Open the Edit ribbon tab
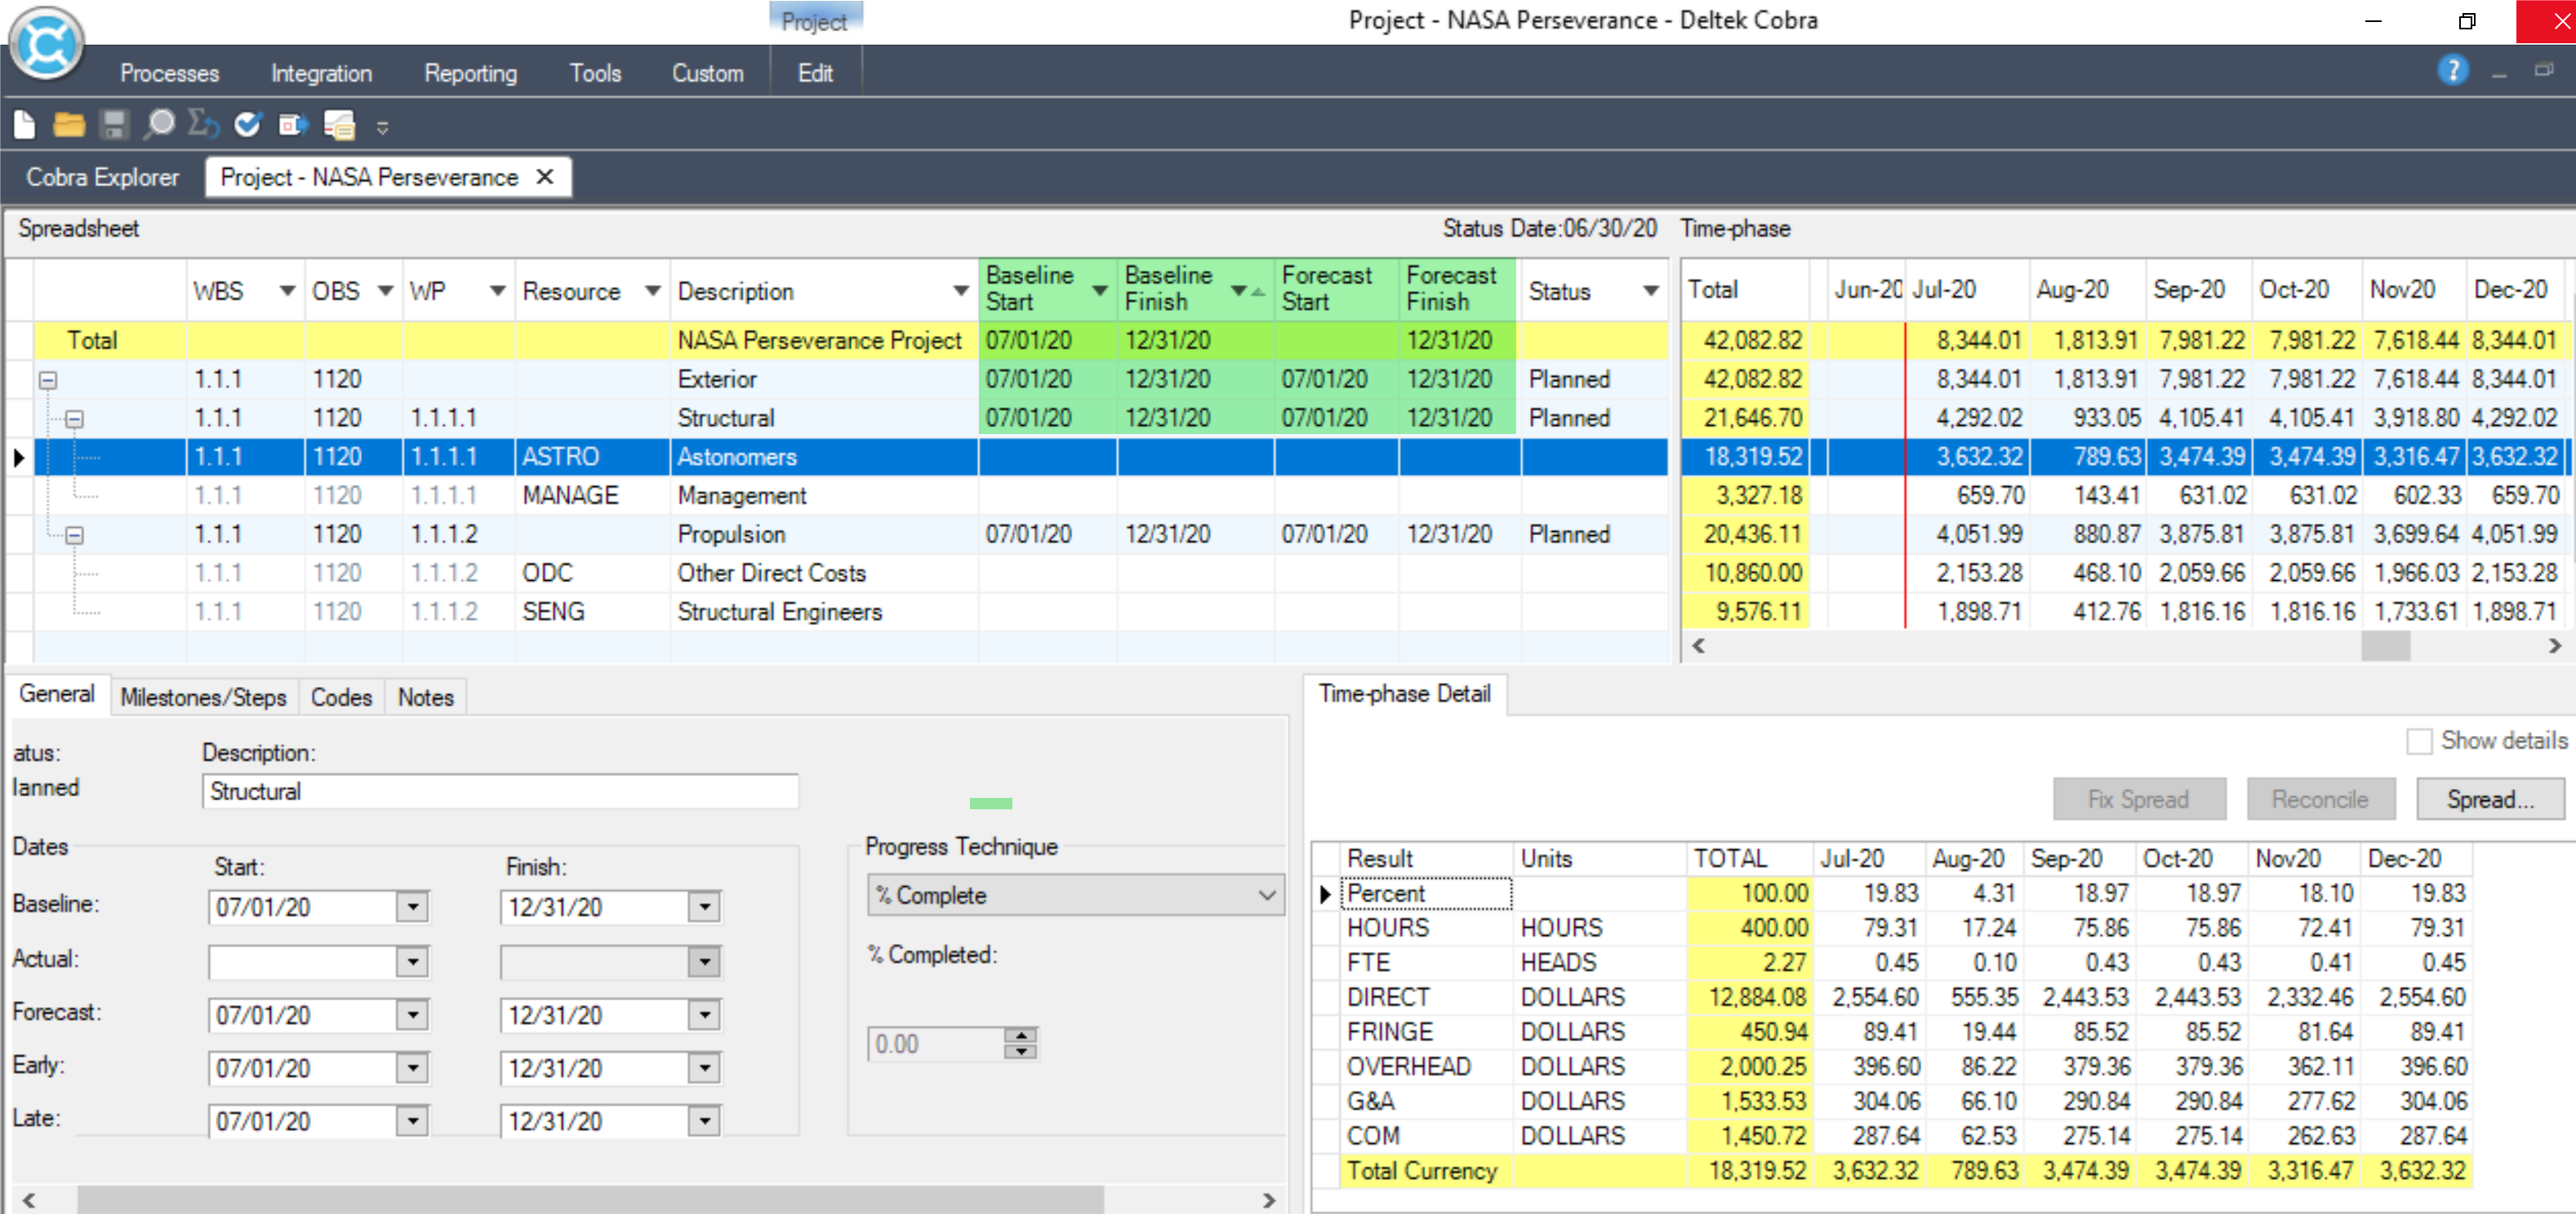Image resolution: width=2576 pixels, height=1214 pixels. pyautogui.click(x=815, y=73)
